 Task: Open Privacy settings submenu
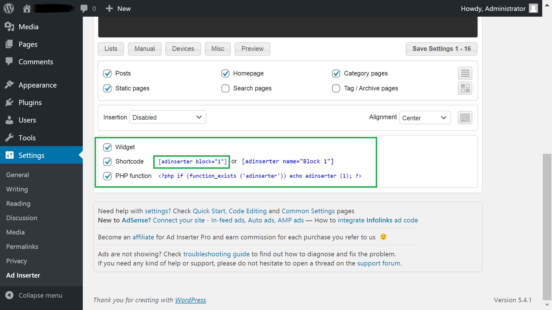pos(16,261)
